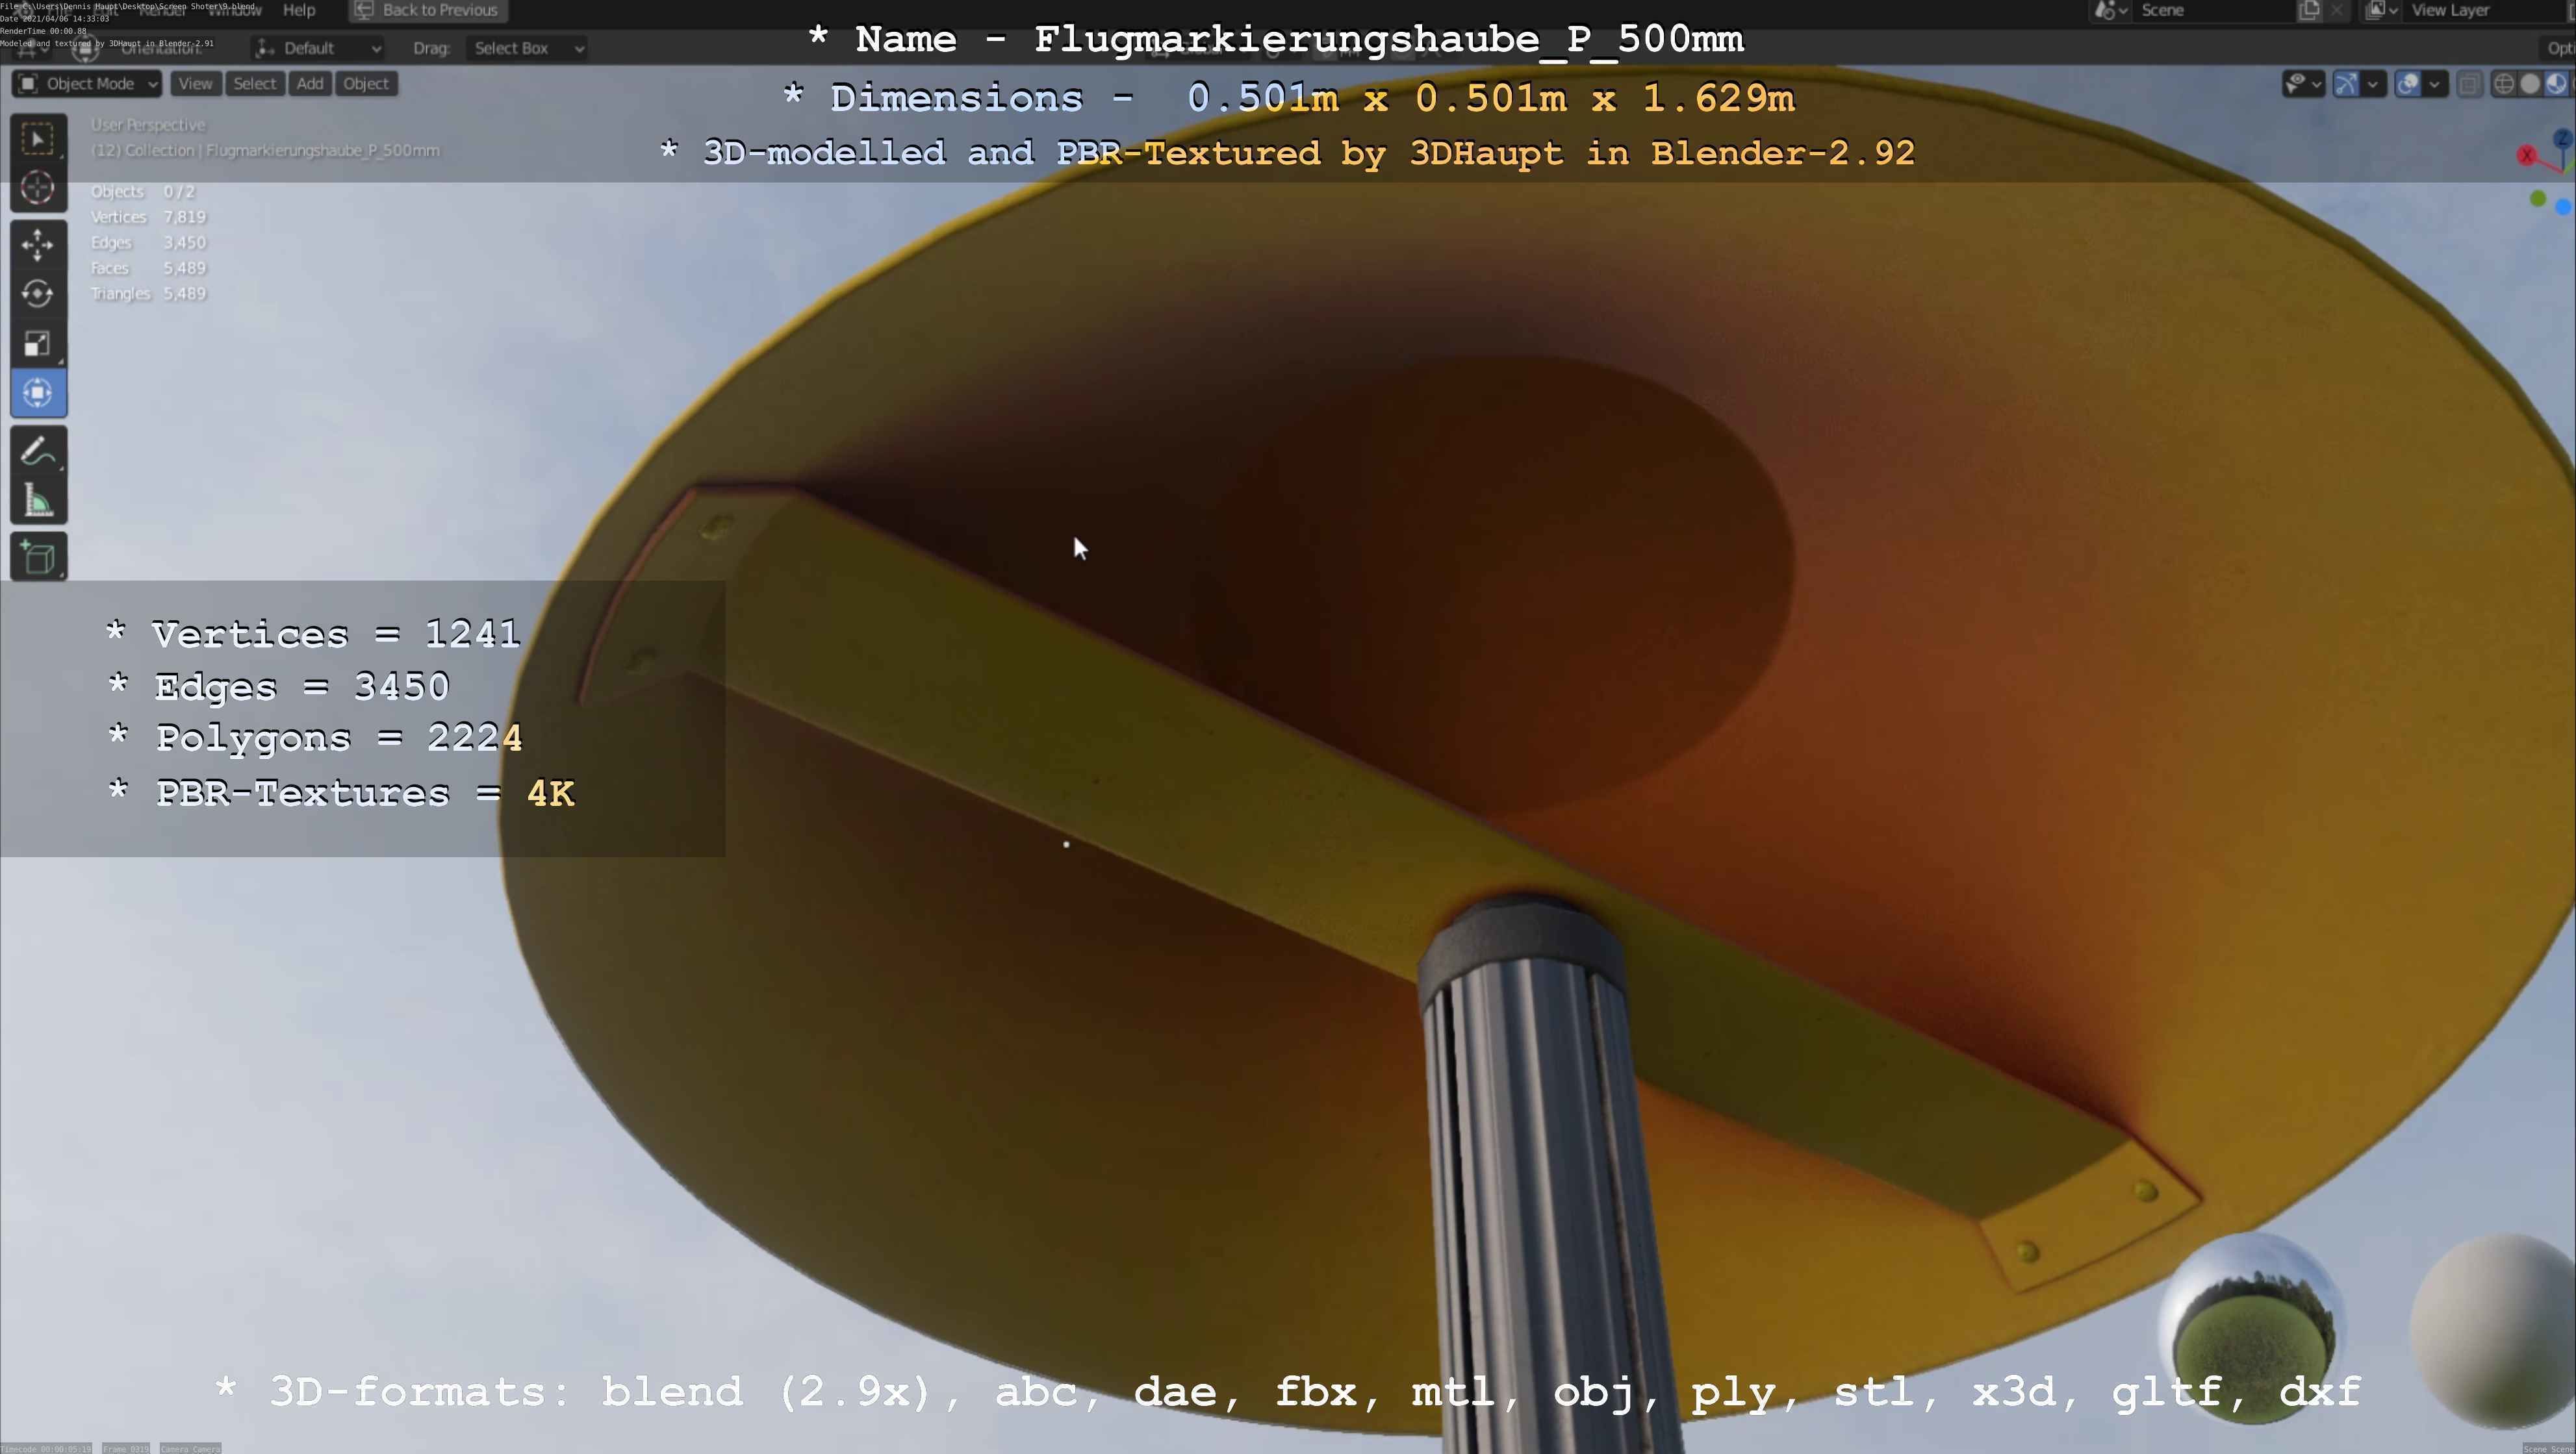Click the delete scene X icon
This screenshot has width=2576, height=1454.
pos(2336,10)
